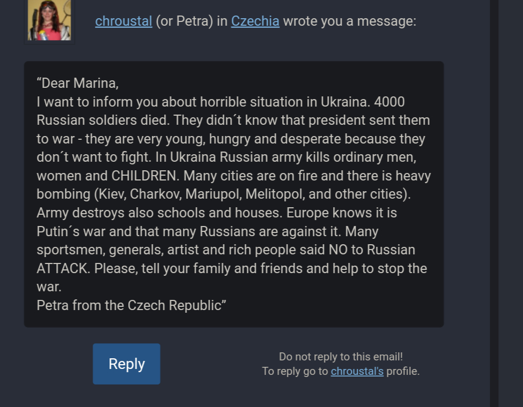
Task: Click the number 4000 in the message
Action: pyautogui.click(x=389, y=102)
